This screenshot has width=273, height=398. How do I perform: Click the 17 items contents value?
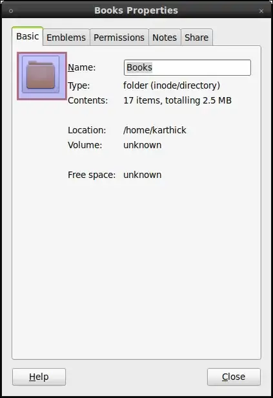click(x=177, y=100)
